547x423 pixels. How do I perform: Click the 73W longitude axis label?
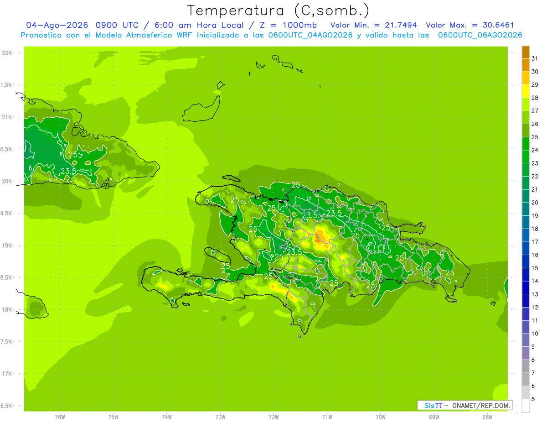coord(220,417)
